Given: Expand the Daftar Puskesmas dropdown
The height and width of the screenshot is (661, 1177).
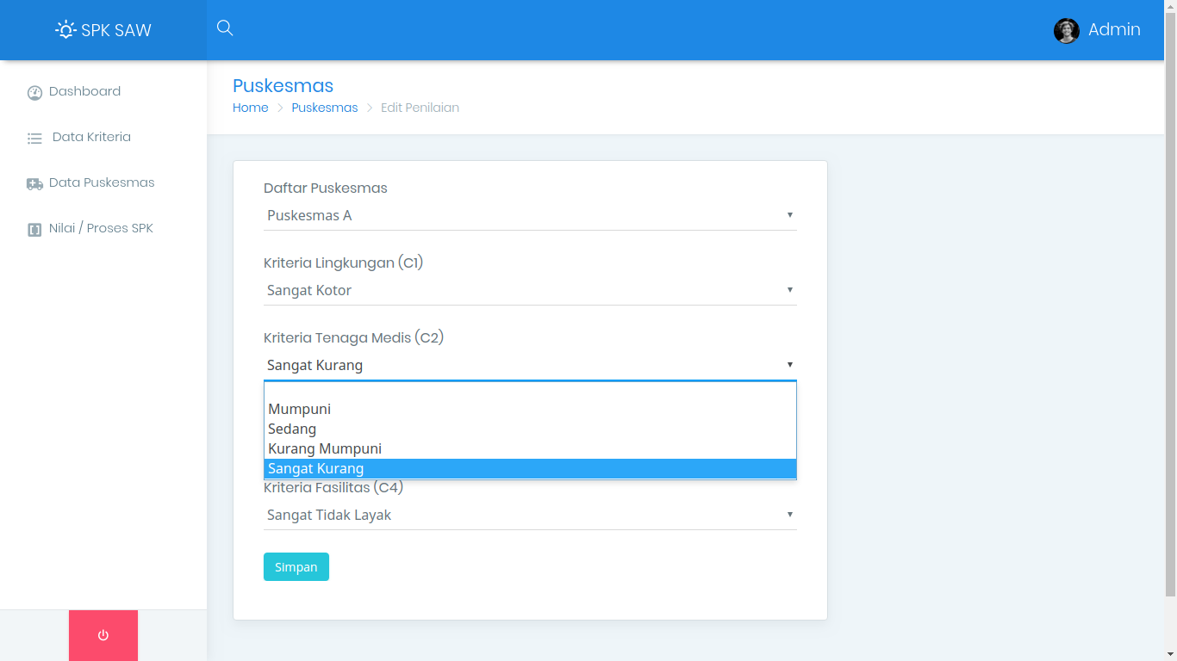Looking at the screenshot, I should pyautogui.click(x=529, y=215).
